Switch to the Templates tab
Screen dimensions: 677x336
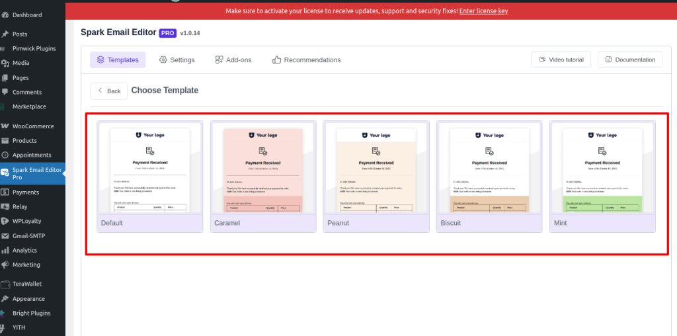(x=118, y=60)
